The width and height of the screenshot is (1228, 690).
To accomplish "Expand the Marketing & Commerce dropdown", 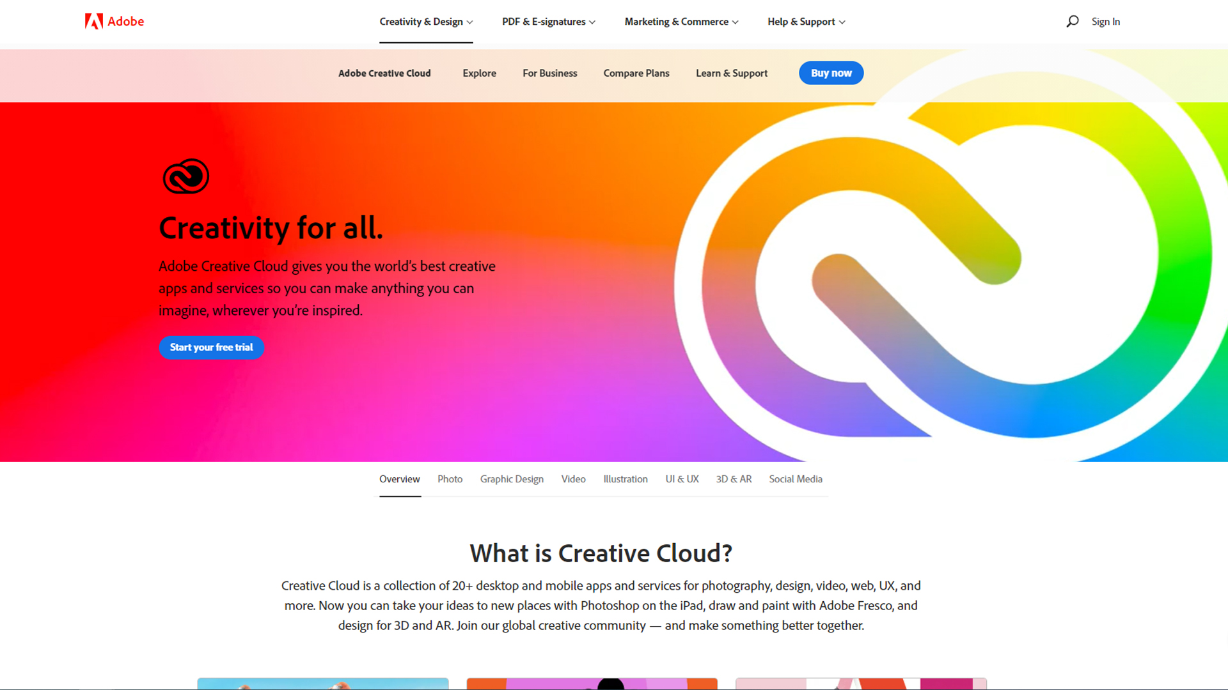I will pos(681,20).
